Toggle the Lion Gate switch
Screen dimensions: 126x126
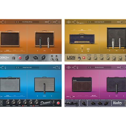point(83,23)
